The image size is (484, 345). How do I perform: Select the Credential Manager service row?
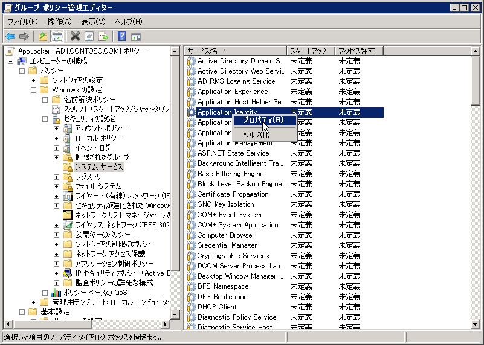(284, 245)
